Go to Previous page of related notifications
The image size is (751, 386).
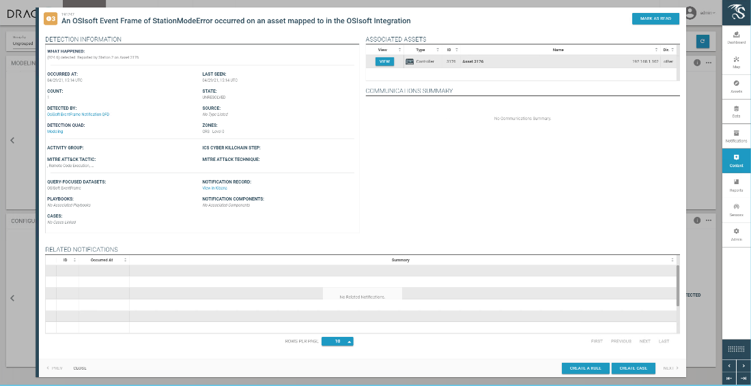(621, 342)
